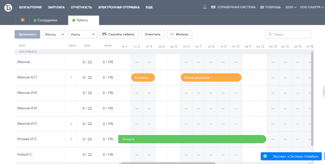Click tab number 1 of Иванов А.П.
This screenshot has width=325, height=164.
pos(71,78)
